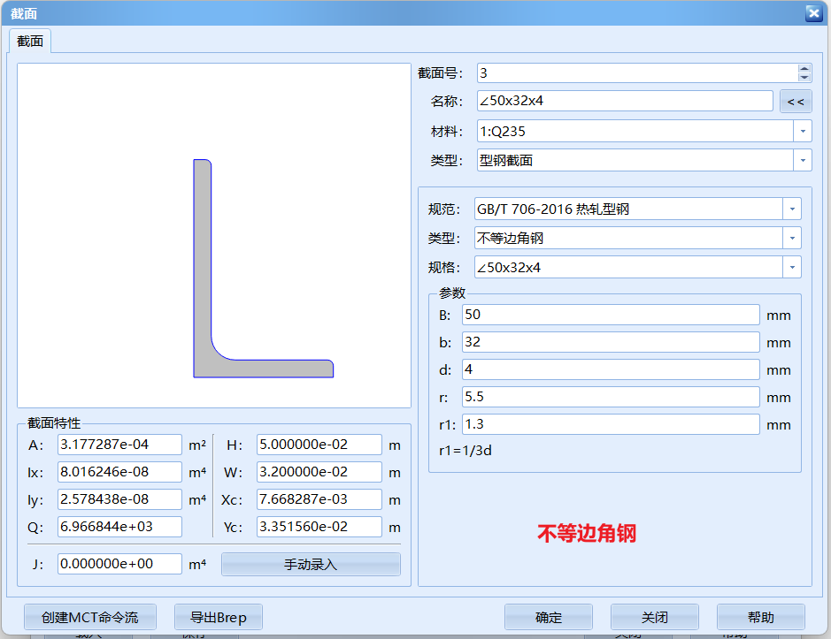Click the 导出Brep button
Screen dimensions: 831x639
[x=218, y=617]
